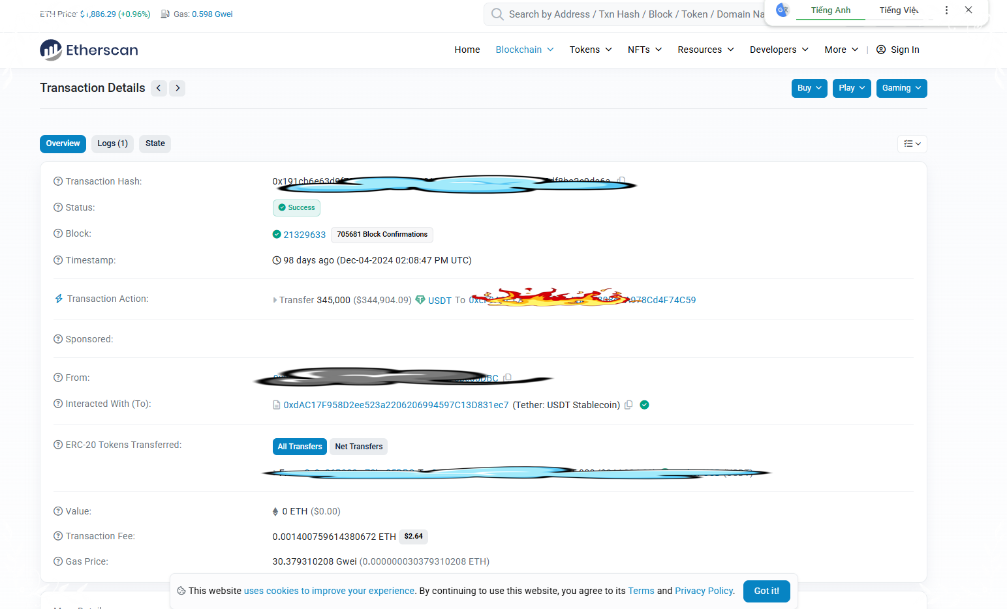Click help icon beside Value

pyautogui.click(x=58, y=511)
